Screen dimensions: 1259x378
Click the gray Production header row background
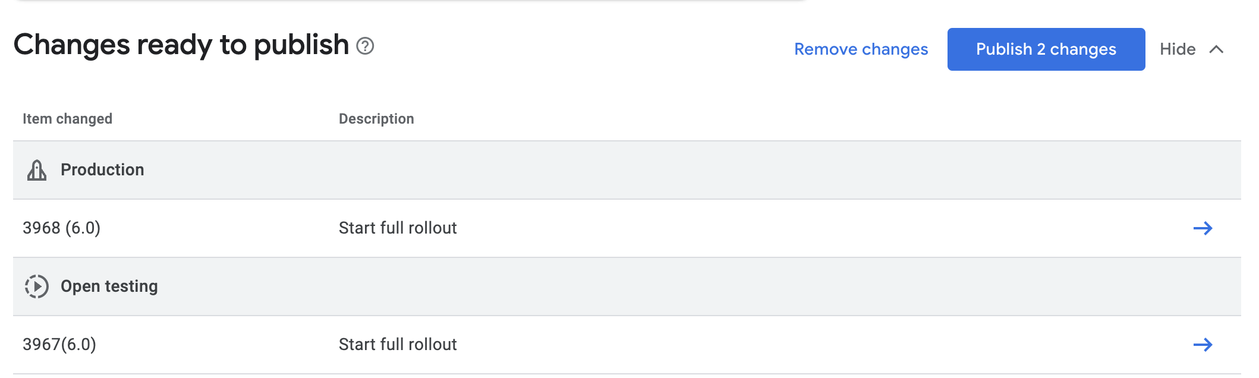[x=654, y=170]
